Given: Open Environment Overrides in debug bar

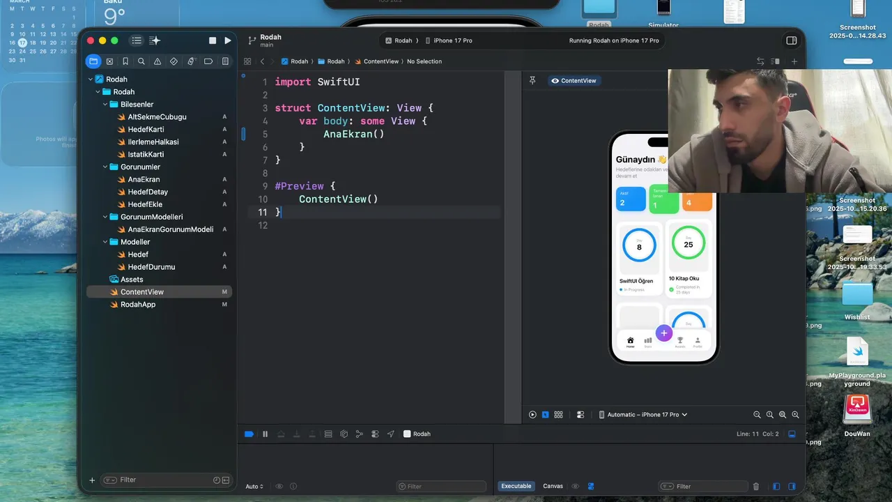Looking at the screenshot, I should click(x=375, y=434).
